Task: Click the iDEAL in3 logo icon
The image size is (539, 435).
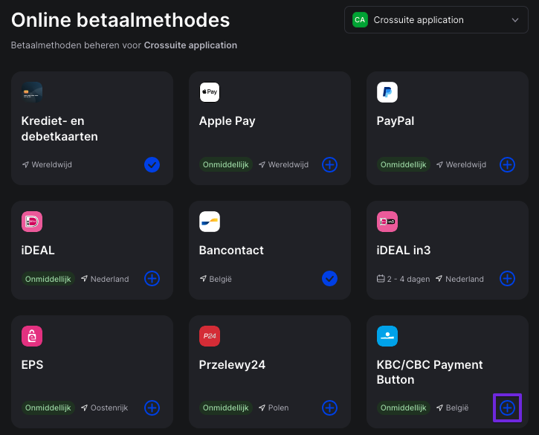Action: (387, 222)
